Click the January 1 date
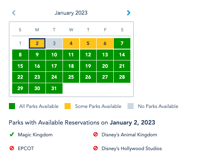The height and width of the screenshot is (157, 199). pyautogui.click(x=20, y=43)
